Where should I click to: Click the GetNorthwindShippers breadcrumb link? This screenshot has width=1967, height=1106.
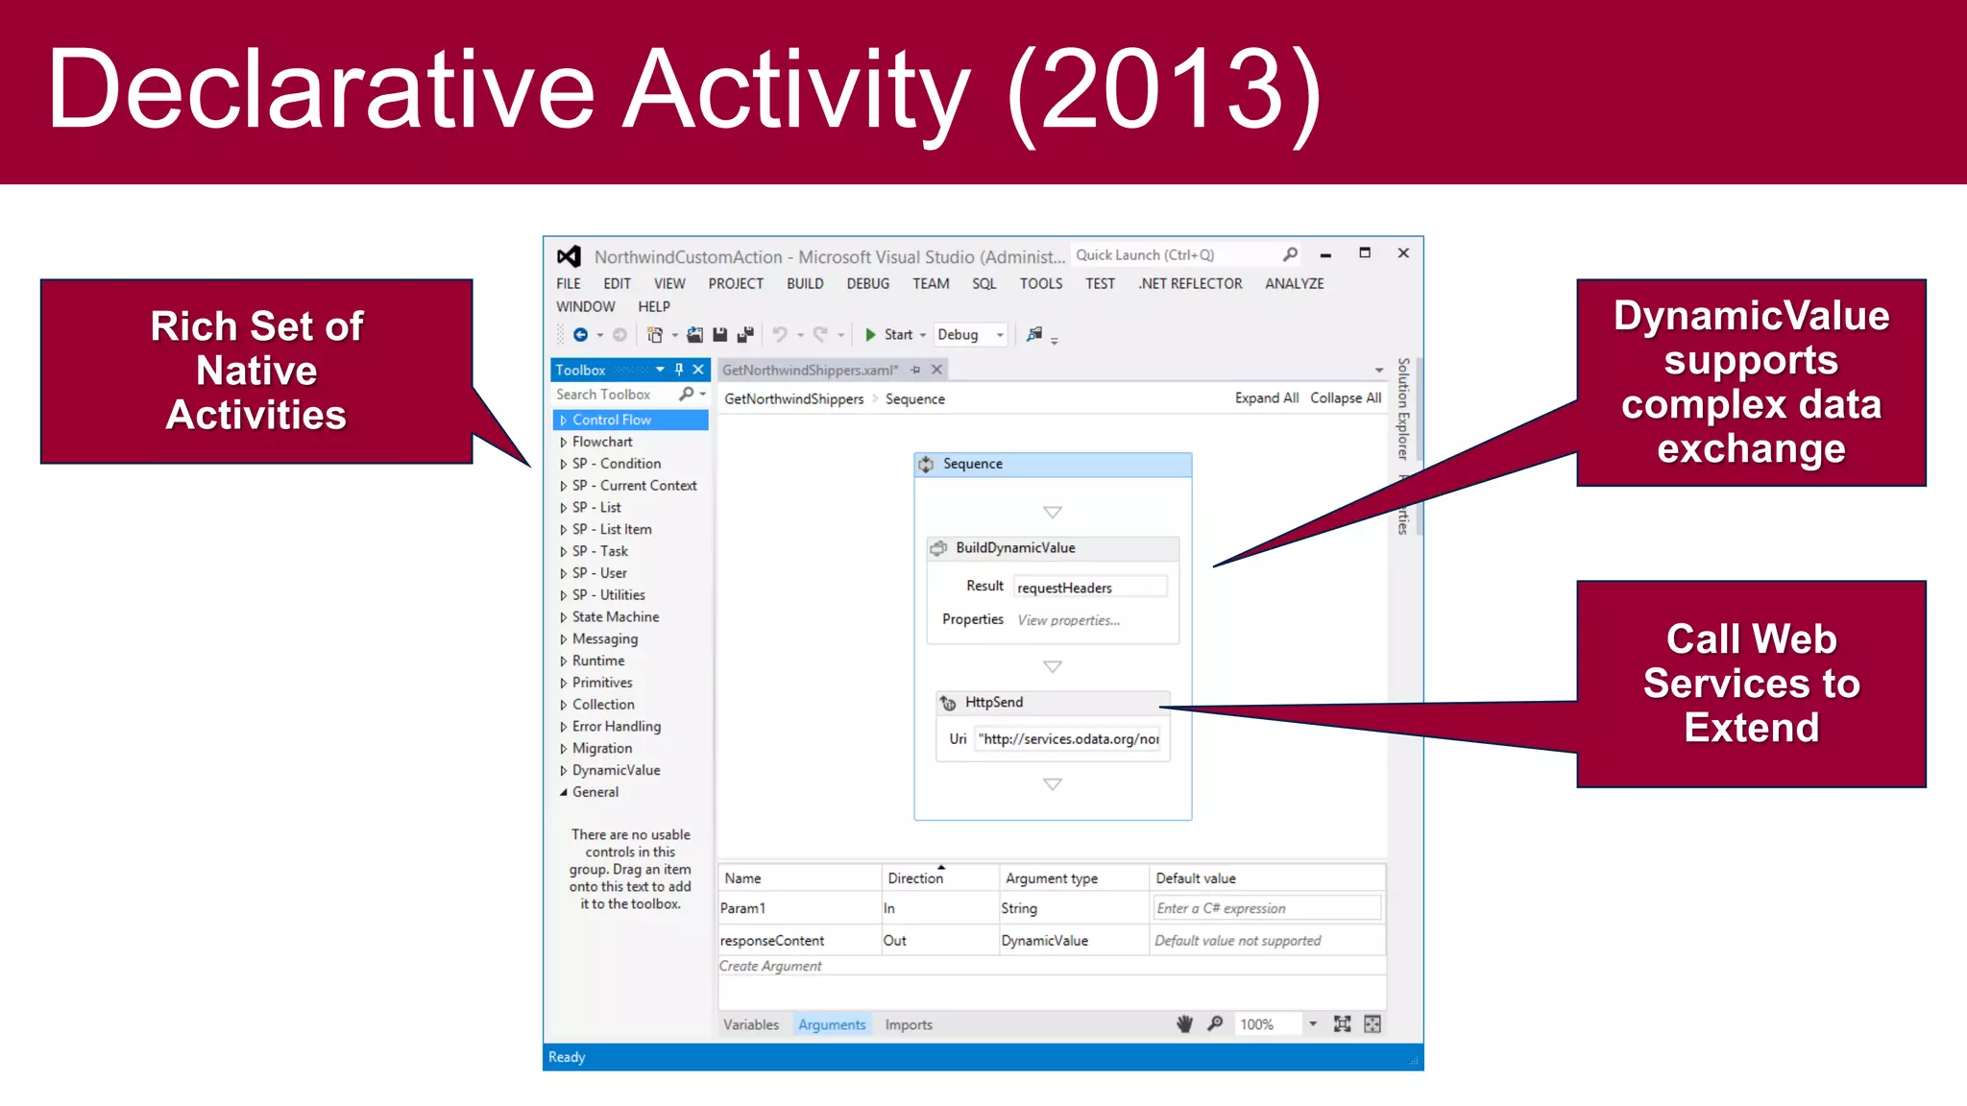(x=794, y=398)
